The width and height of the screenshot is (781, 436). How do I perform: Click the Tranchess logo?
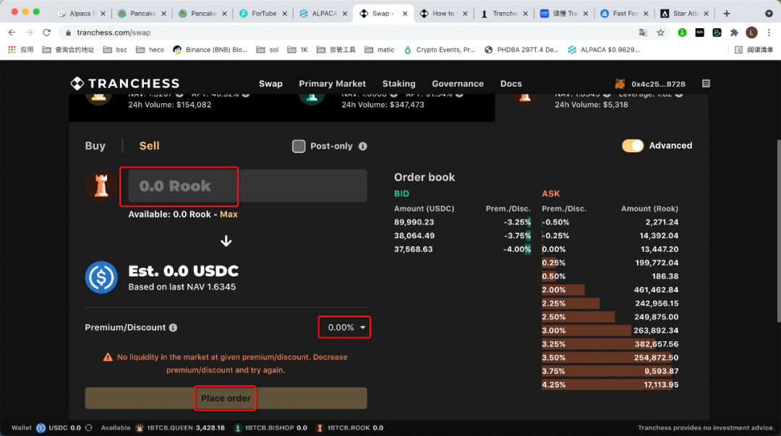(124, 84)
